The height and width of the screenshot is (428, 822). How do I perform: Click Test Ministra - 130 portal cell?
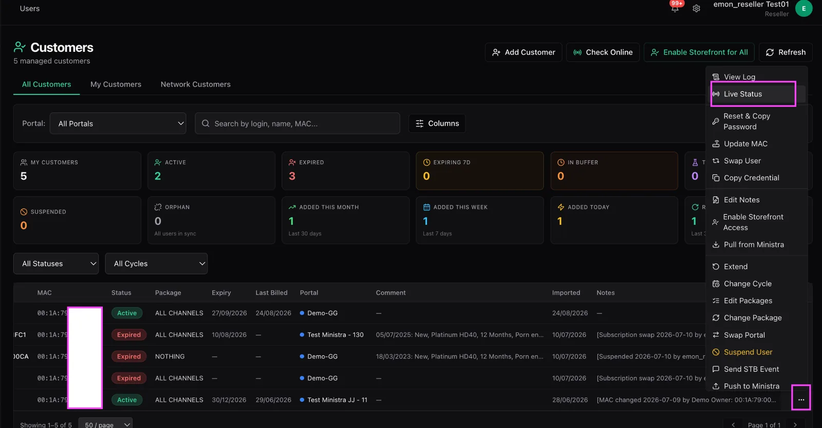[x=331, y=335]
